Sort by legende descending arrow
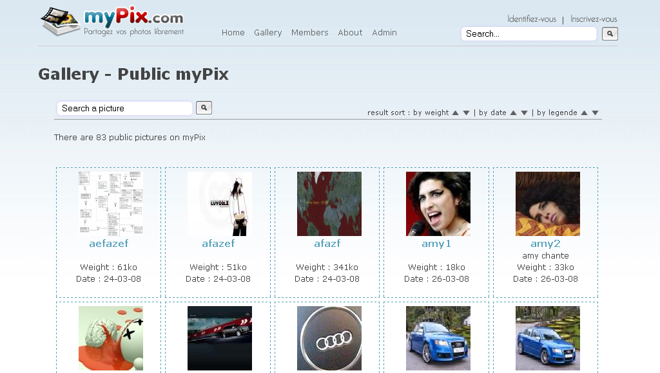This screenshot has width=660, height=373. (595, 113)
